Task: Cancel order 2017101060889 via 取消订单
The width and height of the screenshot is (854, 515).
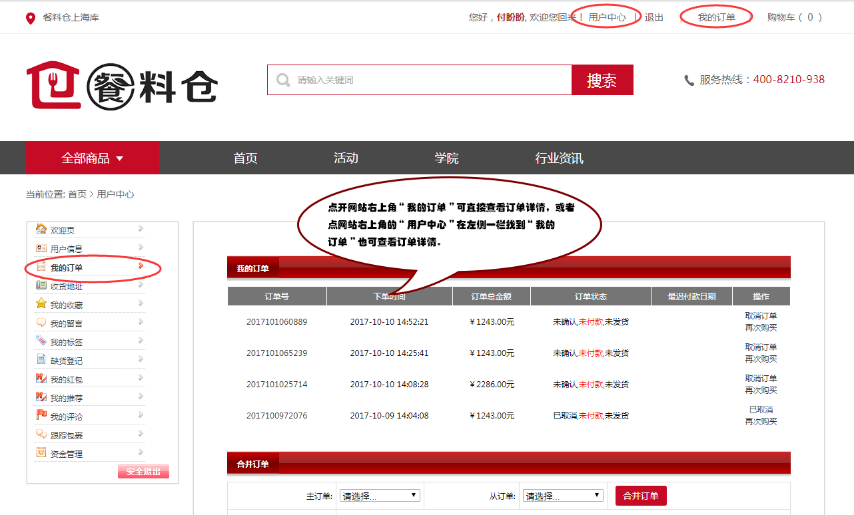Action: point(761,316)
